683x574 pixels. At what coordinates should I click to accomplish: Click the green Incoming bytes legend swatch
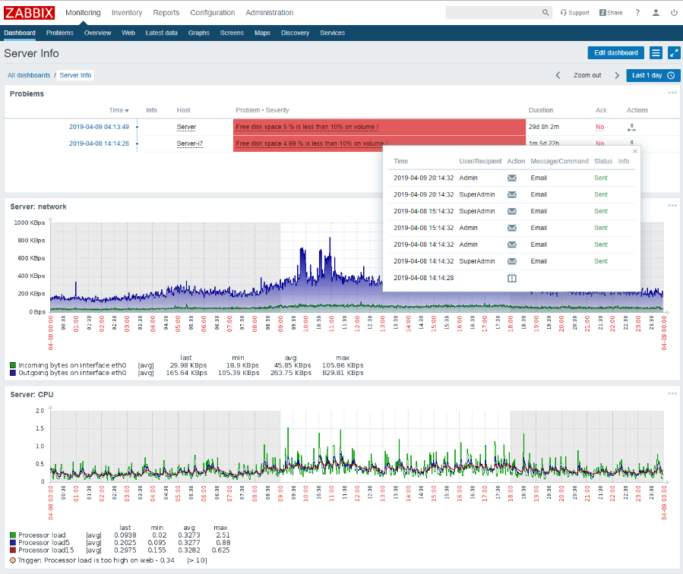(x=12, y=365)
